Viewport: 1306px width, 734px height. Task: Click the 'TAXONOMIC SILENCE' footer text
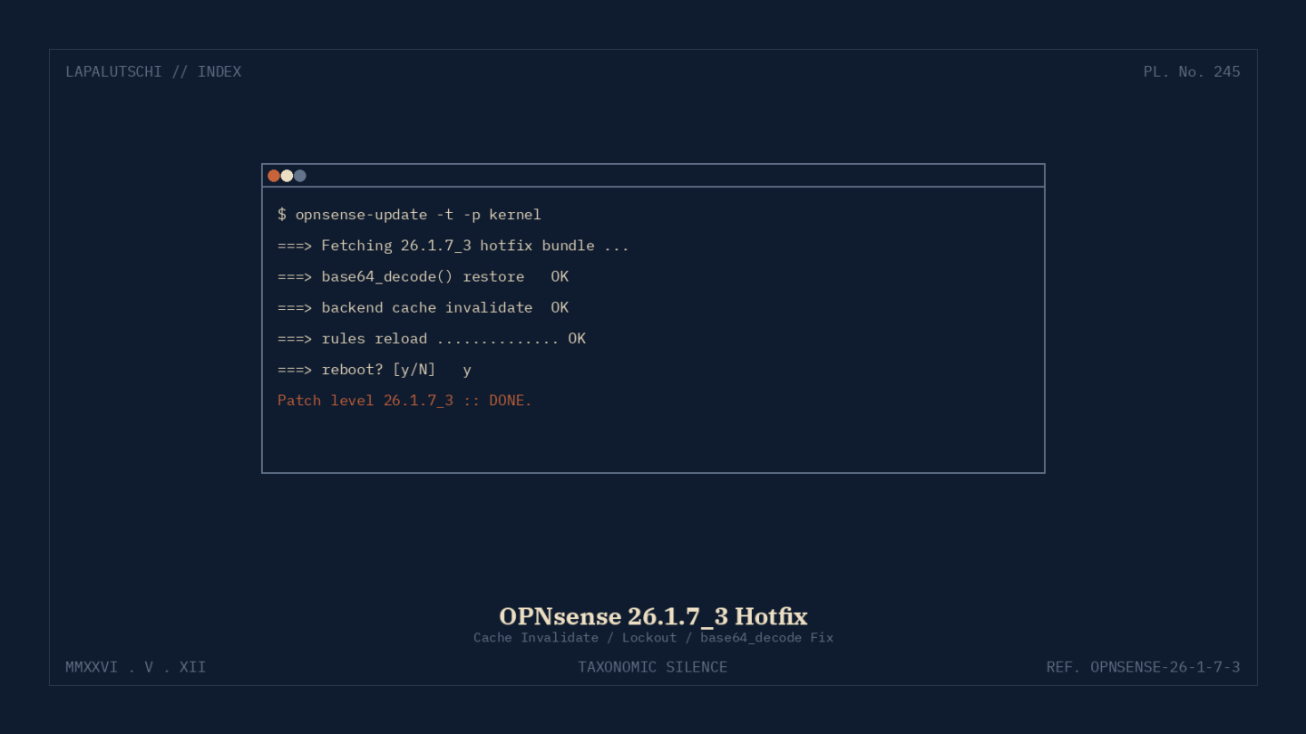[653, 667]
